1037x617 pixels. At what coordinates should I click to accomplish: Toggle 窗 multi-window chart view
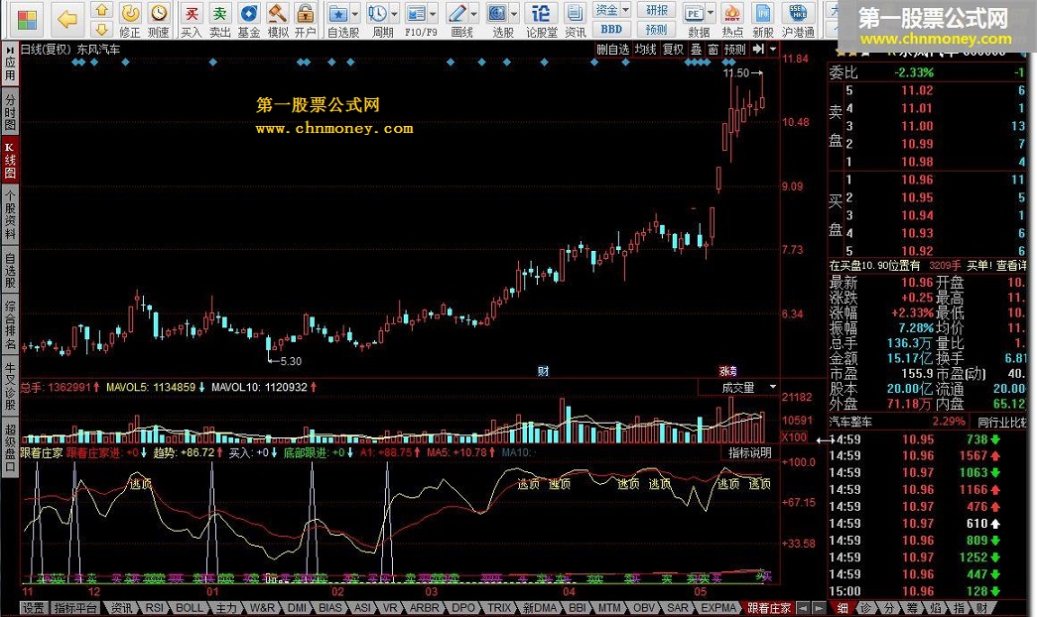point(713,49)
